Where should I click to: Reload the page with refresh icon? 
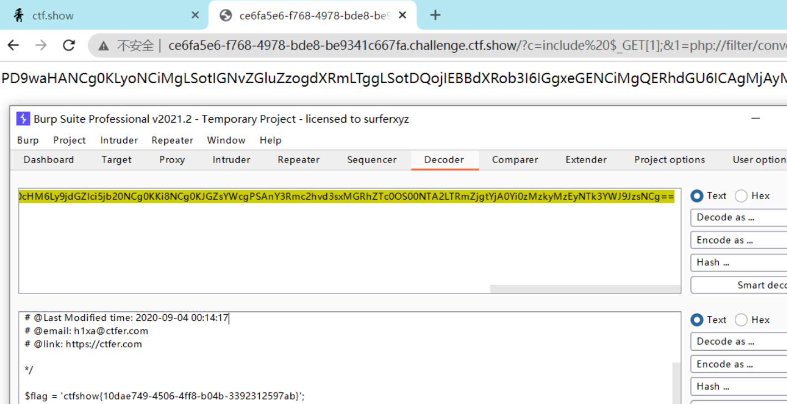[x=69, y=46]
